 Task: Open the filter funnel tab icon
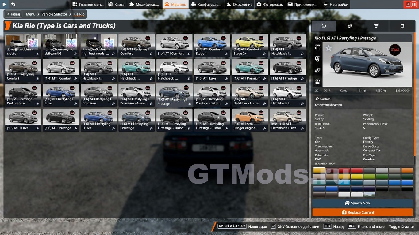(376, 26)
